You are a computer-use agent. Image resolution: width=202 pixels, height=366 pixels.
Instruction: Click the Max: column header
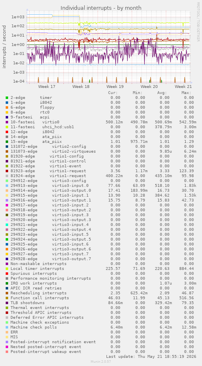click(187, 93)
